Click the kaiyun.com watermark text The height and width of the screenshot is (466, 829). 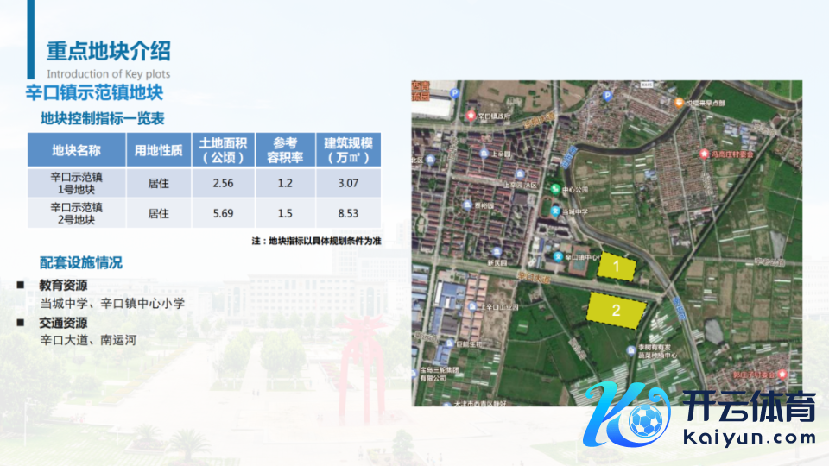(x=748, y=438)
